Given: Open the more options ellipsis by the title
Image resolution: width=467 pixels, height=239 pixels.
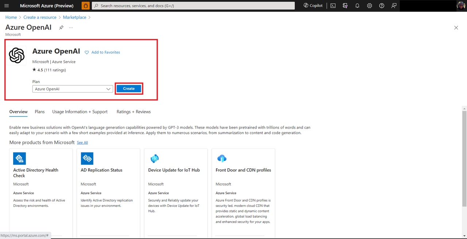Looking at the screenshot, I should coord(71,28).
